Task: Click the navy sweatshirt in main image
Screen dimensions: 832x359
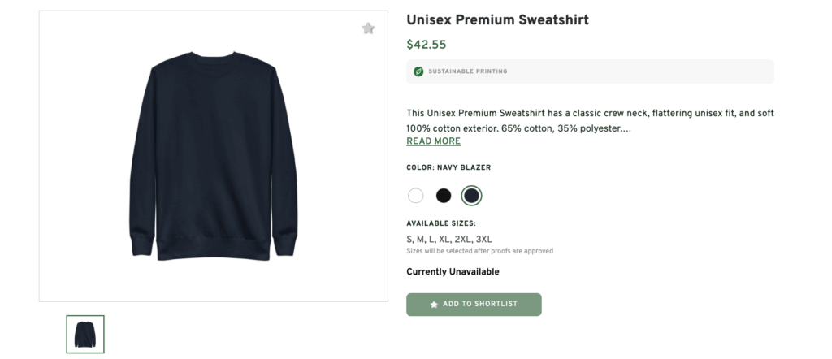Action: click(214, 154)
